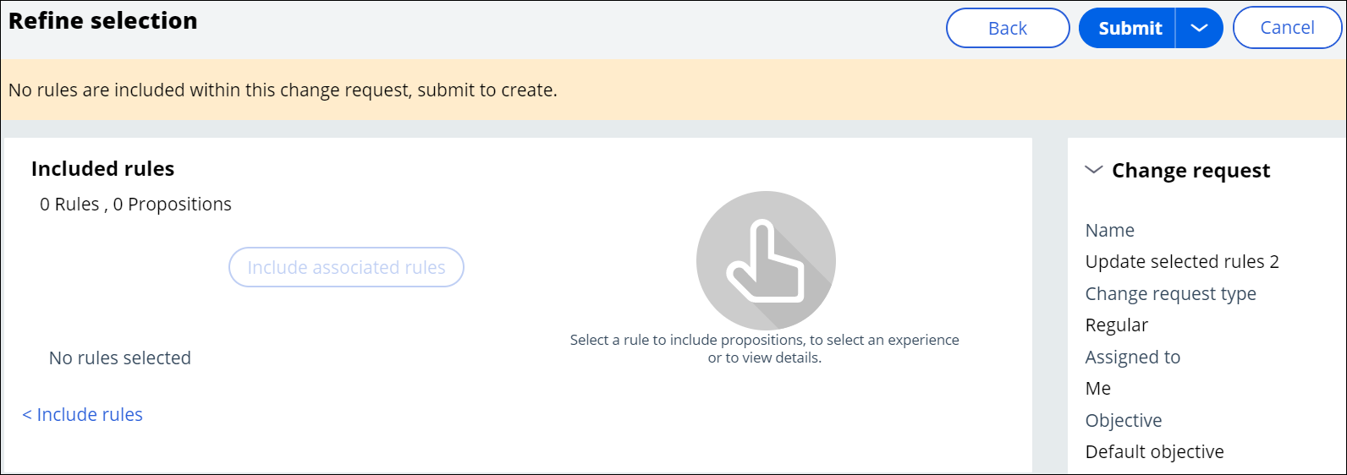Open the Include rules link
Image resolution: width=1347 pixels, height=475 pixels.
click(x=83, y=414)
